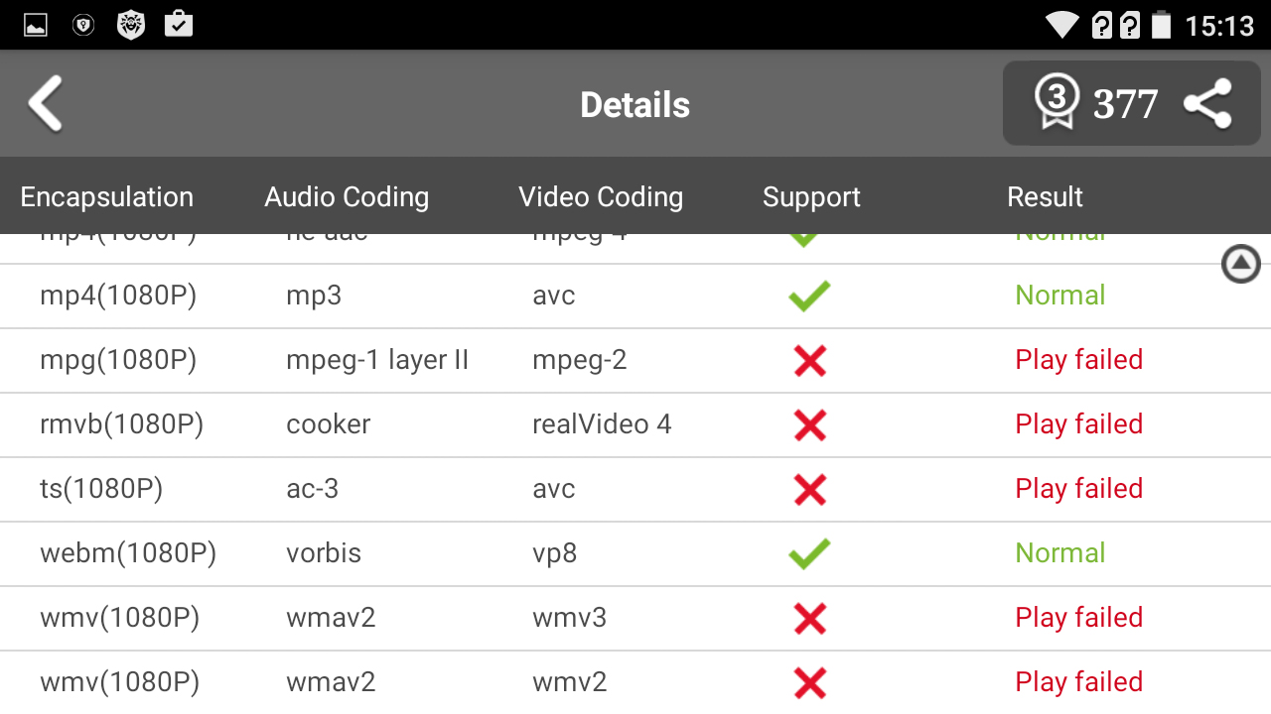Tap green checkmark in mp4 mp3 row
Viewport: 1271px width, 714px height.
tap(809, 296)
